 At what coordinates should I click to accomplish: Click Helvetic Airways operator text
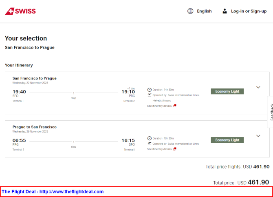pyautogui.click(x=162, y=101)
